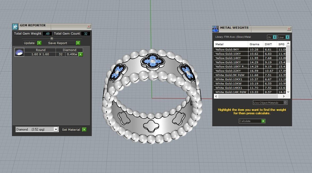Image resolution: width=312 pixels, height=173 pixels.
Task: Click the green arrow beside Save Report
Action: point(78,43)
